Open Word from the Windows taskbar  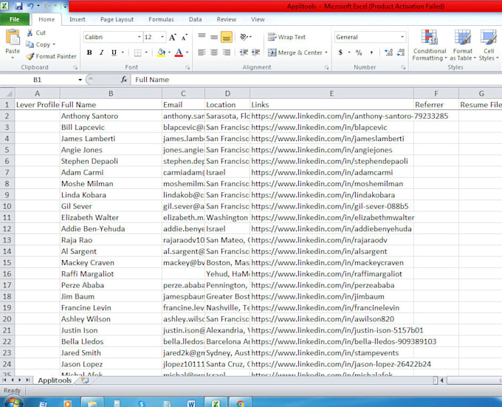coord(191,403)
